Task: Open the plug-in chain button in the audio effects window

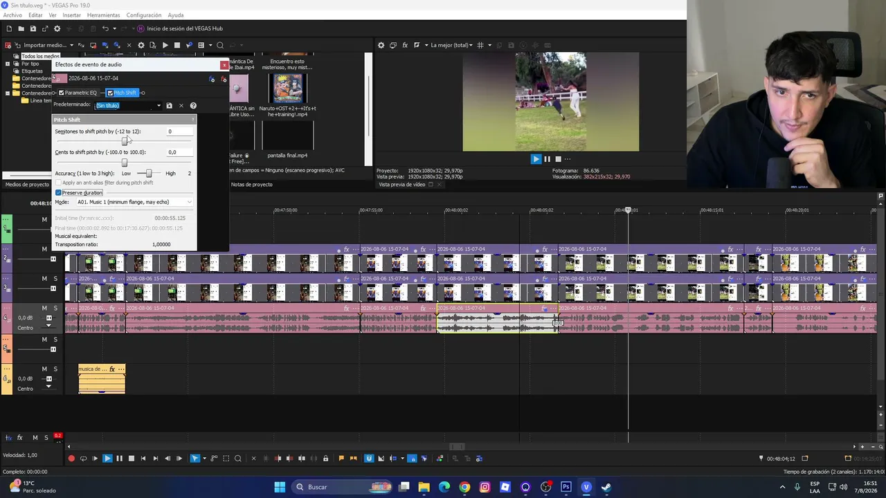Action: point(212,79)
